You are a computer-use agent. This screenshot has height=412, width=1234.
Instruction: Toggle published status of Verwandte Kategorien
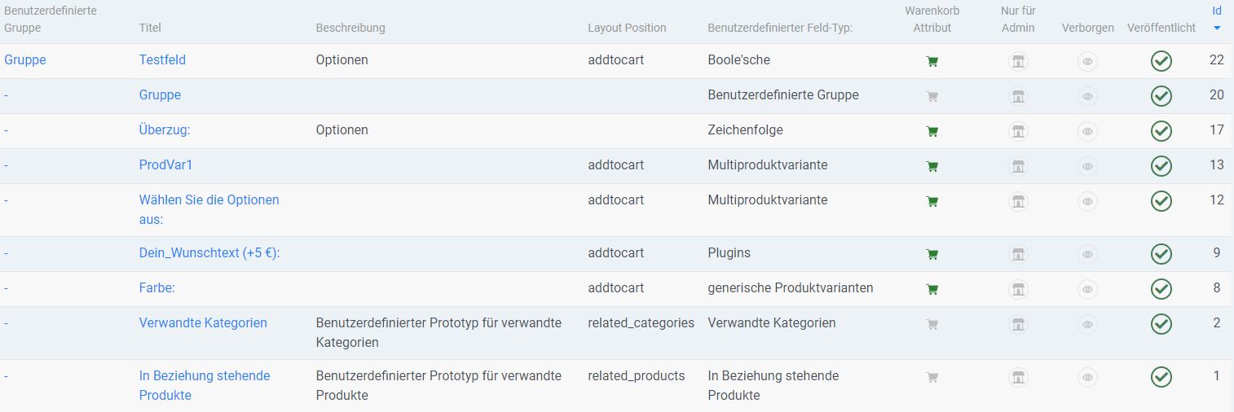click(1161, 324)
